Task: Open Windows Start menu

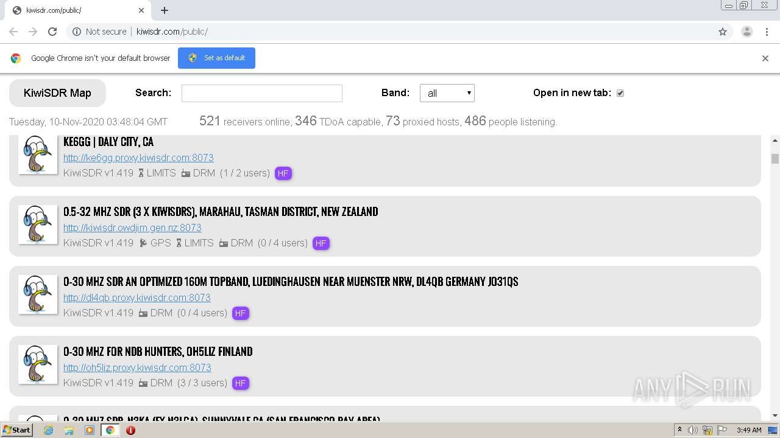Action: coord(16,430)
